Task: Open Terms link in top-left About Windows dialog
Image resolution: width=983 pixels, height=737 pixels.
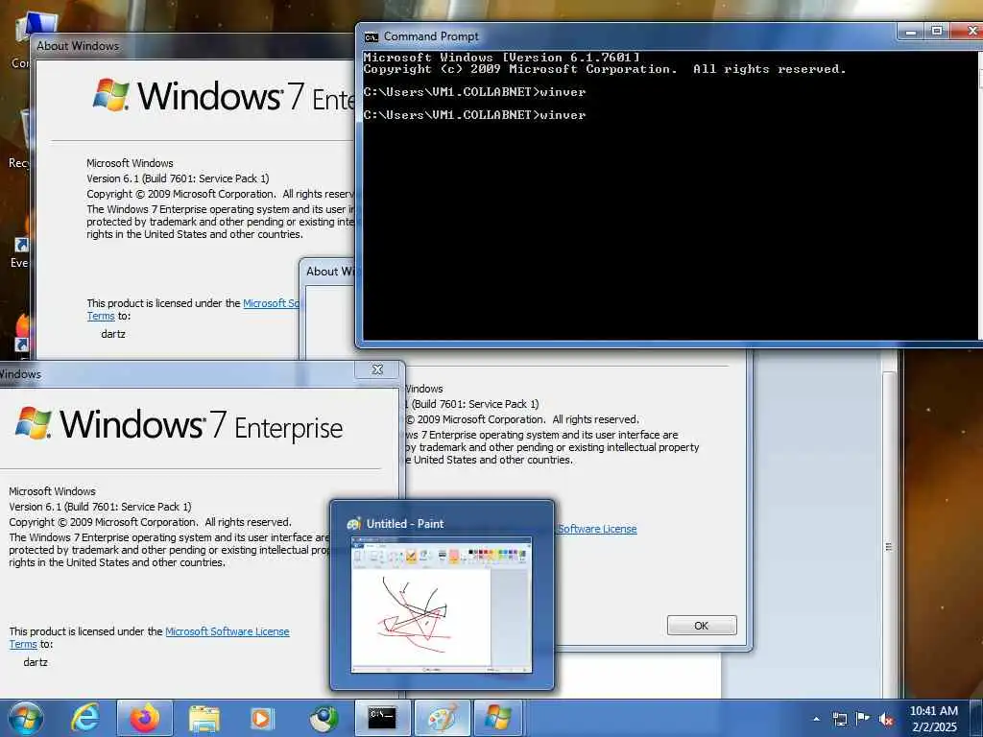Action: coord(100,316)
